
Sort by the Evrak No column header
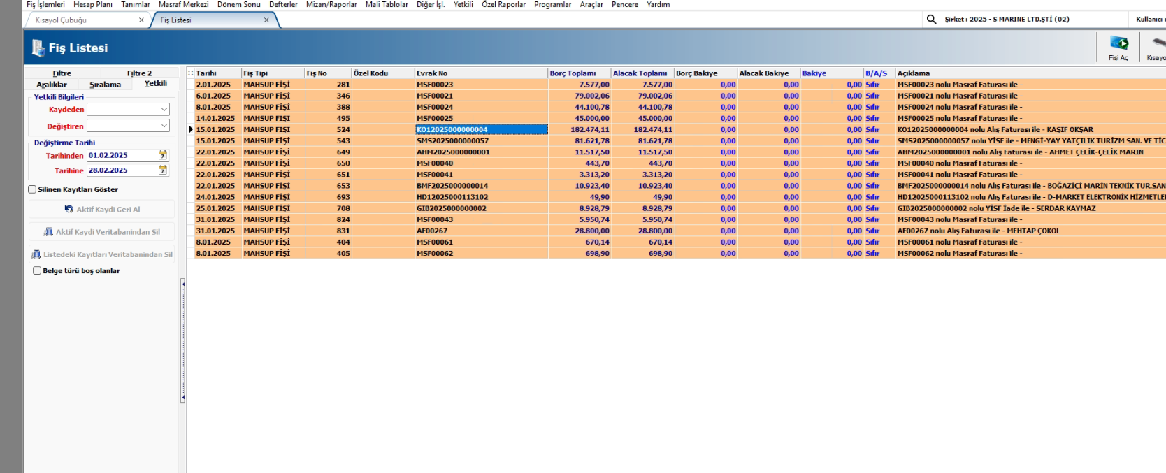[481, 73]
